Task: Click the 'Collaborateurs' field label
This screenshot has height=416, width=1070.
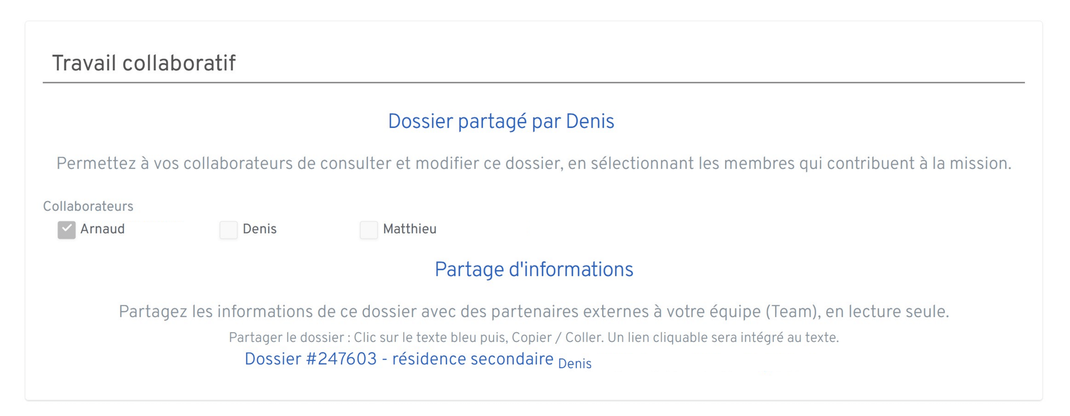Action: (88, 206)
